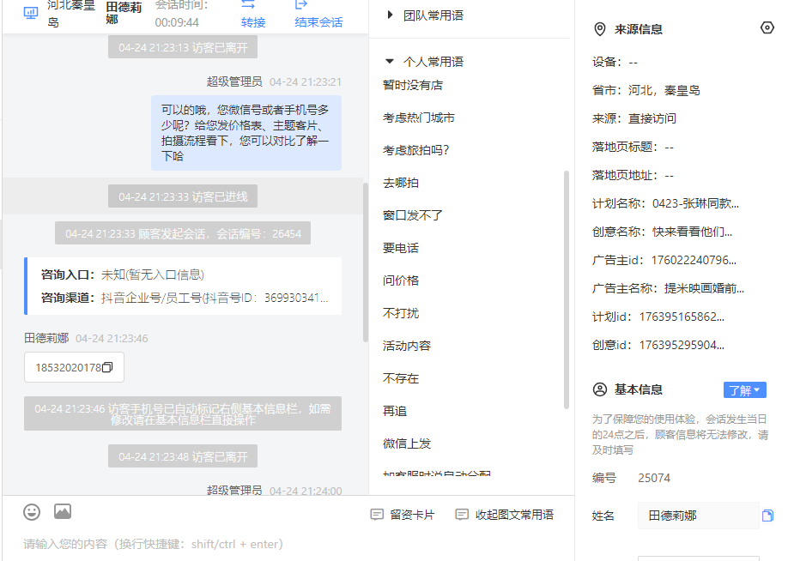Click the quick phrases list scrollbar
Image resolution: width=788 pixels, height=561 pixels.
click(567, 290)
